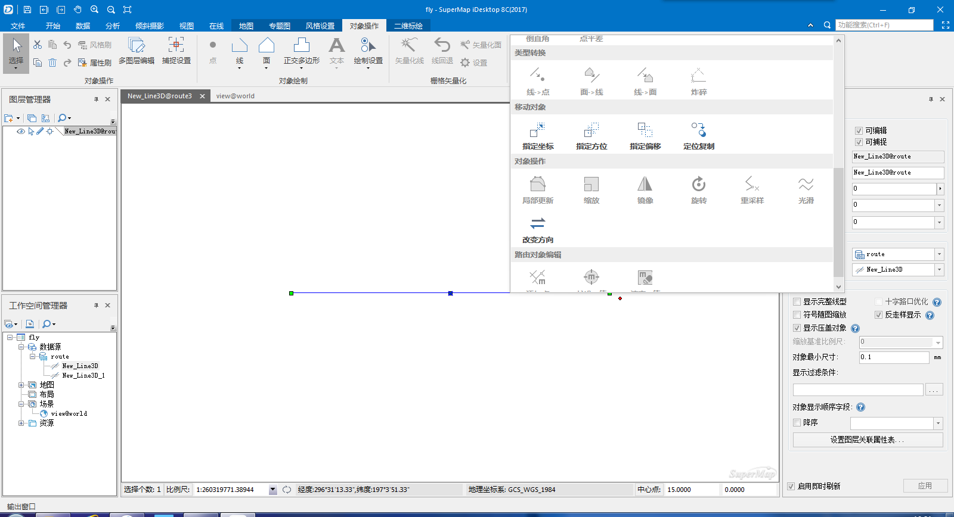Toggle the 可编辑 checkbox
The image size is (954, 517).
(x=859, y=130)
